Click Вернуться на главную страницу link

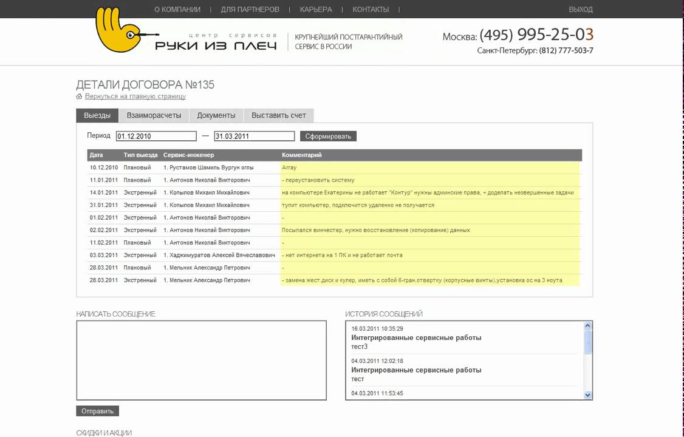[x=135, y=97]
